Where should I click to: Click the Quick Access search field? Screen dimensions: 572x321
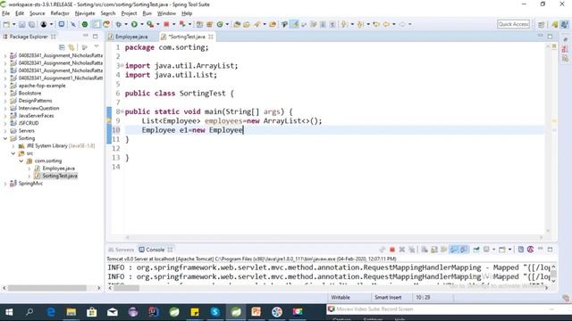513,24
